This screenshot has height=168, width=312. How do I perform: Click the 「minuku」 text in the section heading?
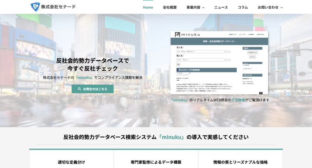pyautogui.click(x=172, y=137)
